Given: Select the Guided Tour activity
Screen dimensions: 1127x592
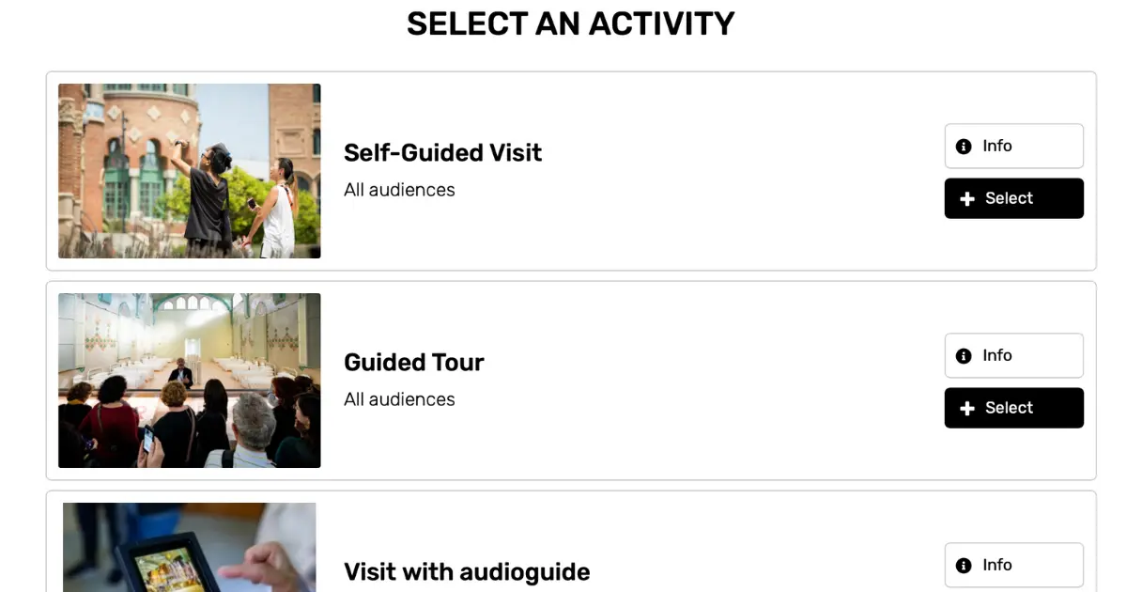Looking at the screenshot, I should coord(1014,408).
